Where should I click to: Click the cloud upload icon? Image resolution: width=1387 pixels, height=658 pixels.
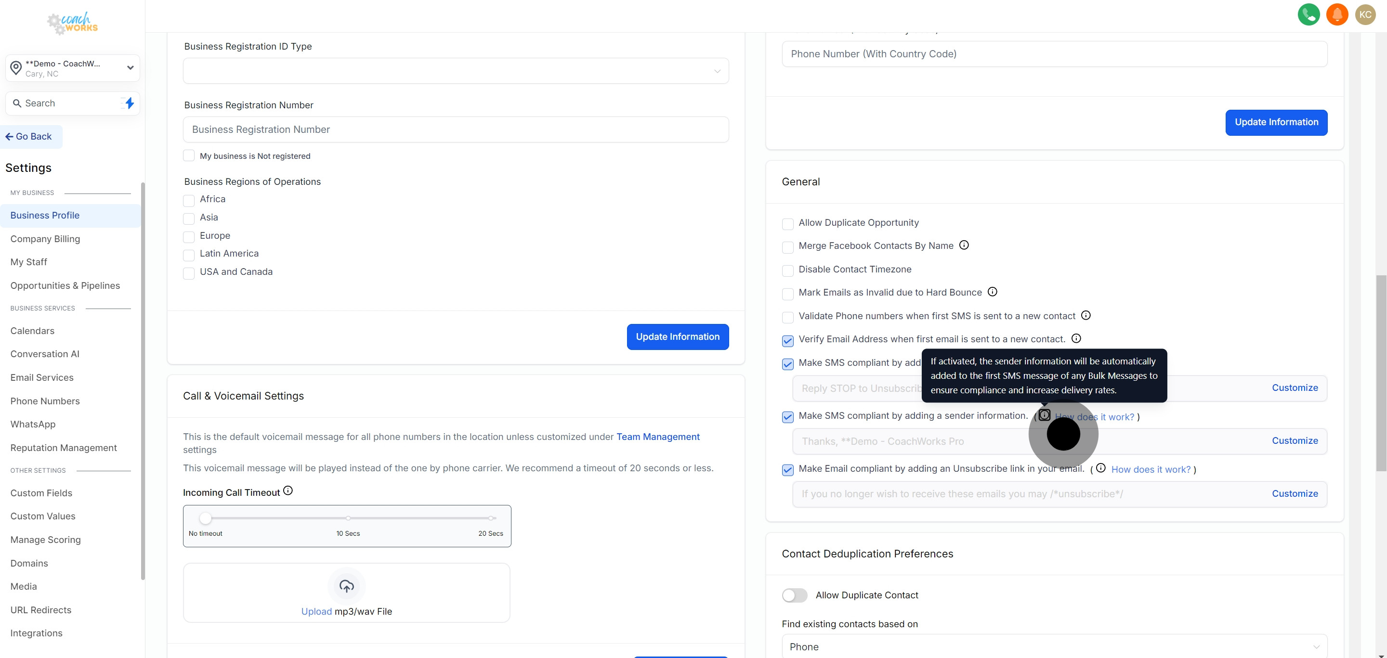coord(346,586)
